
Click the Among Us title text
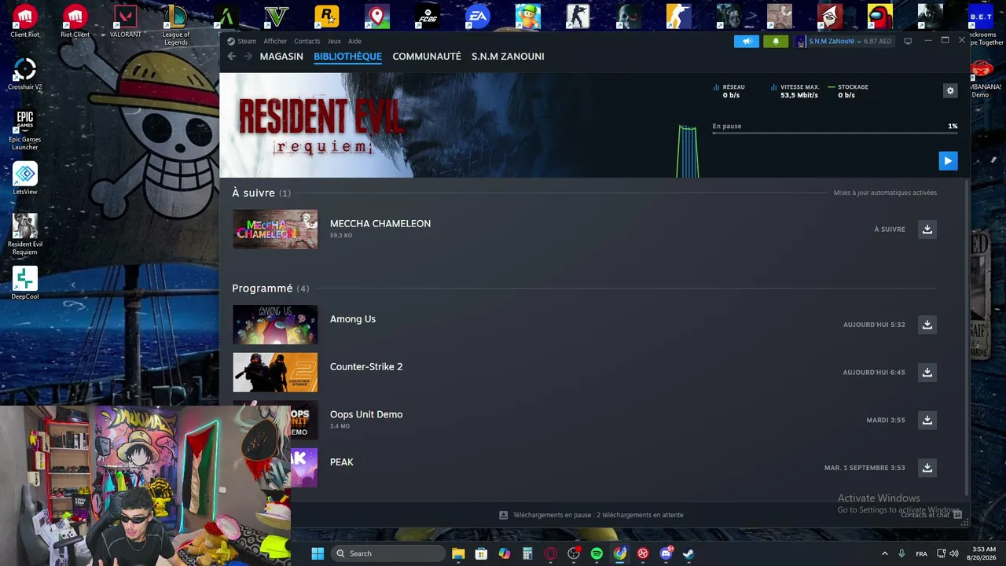pos(353,319)
